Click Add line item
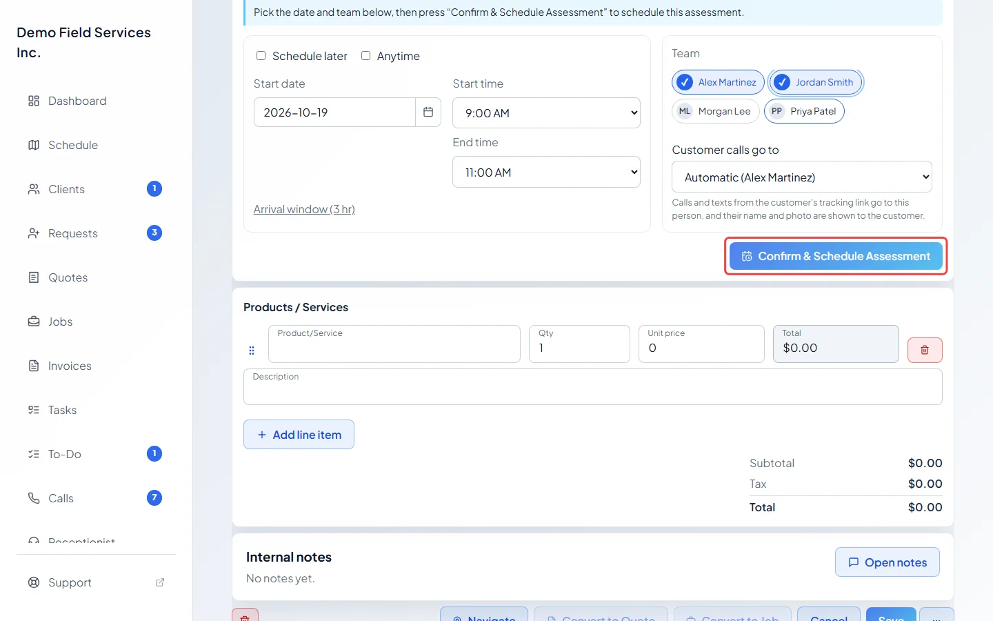This screenshot has width=993, height=621. coord(299,435)
